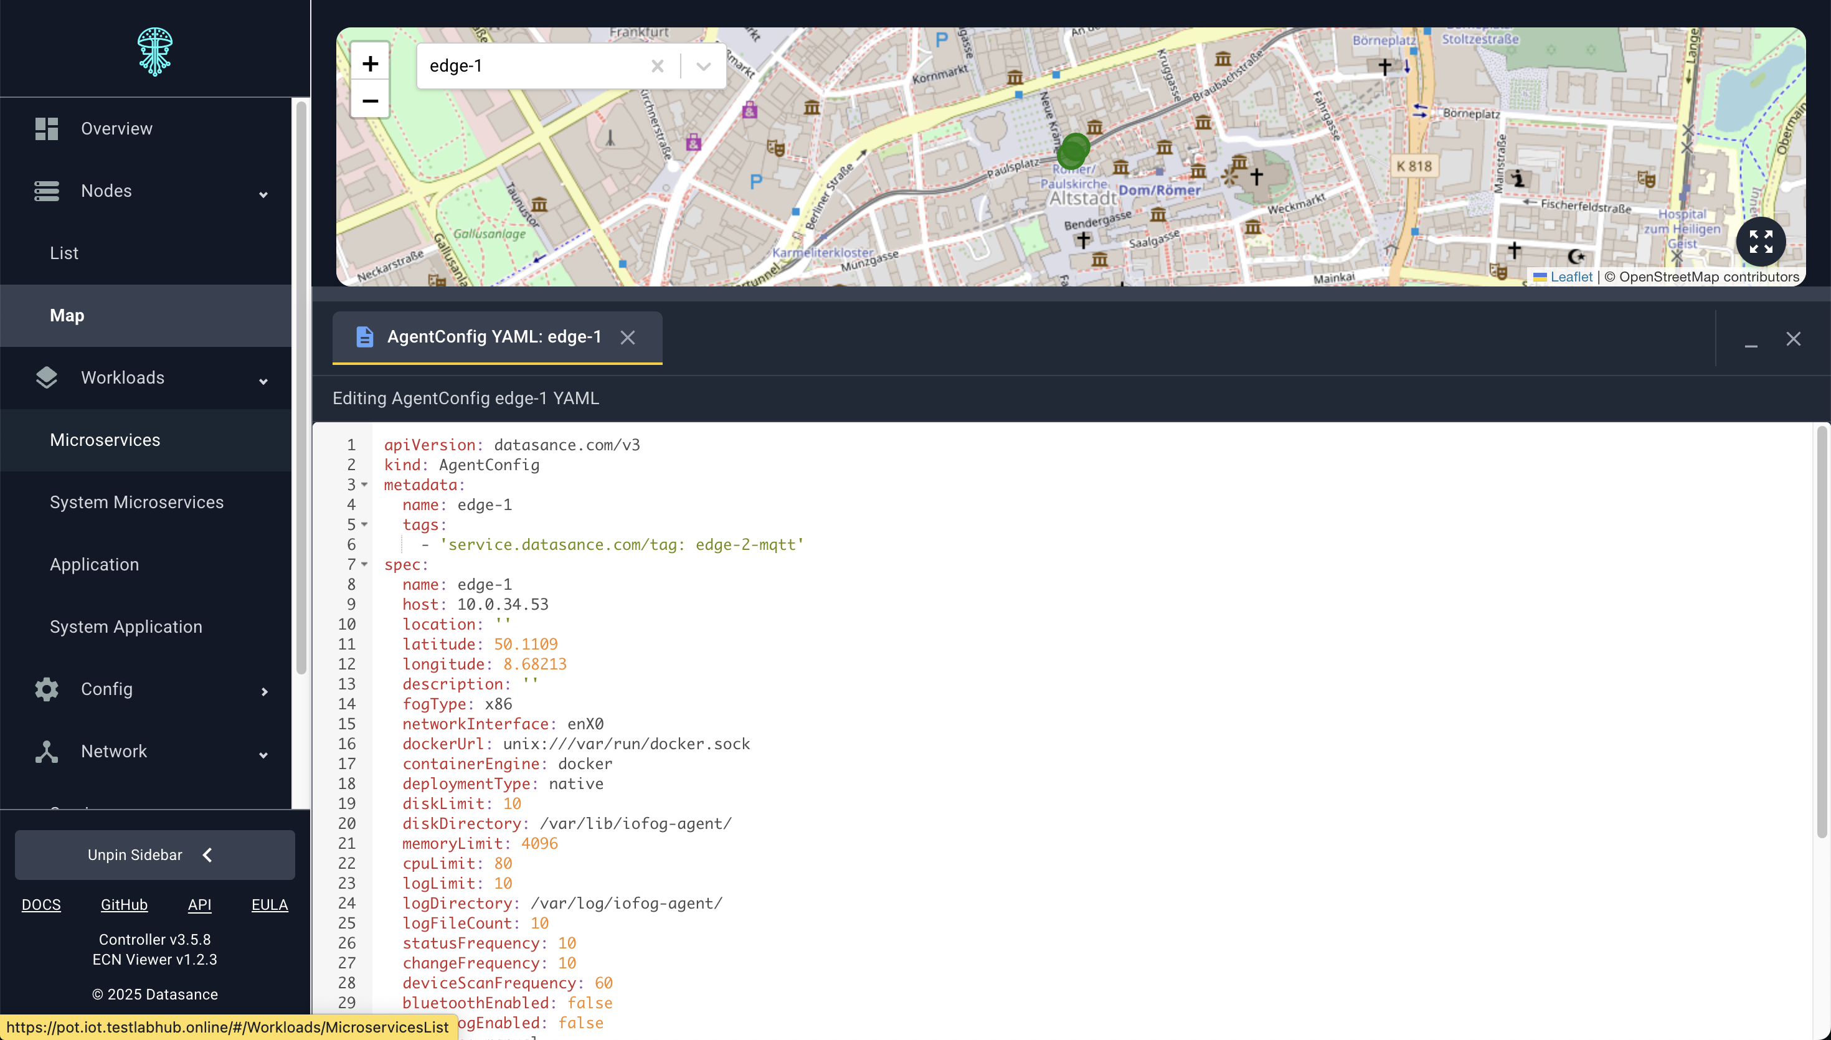Switch to the Map item under Nodes
This screenshot has height=1040, width=1831.
[x=67, y=315]
